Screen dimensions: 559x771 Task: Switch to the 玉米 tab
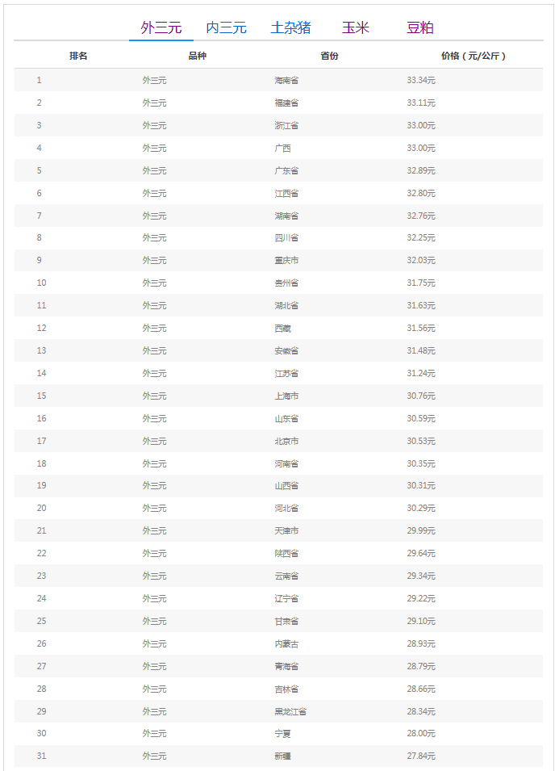(355, 27)
